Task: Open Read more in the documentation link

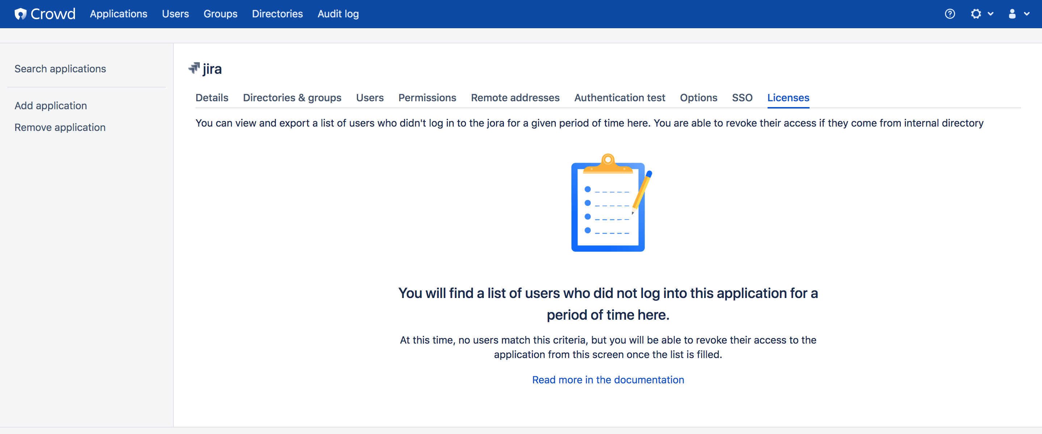Action: (608, 380)
